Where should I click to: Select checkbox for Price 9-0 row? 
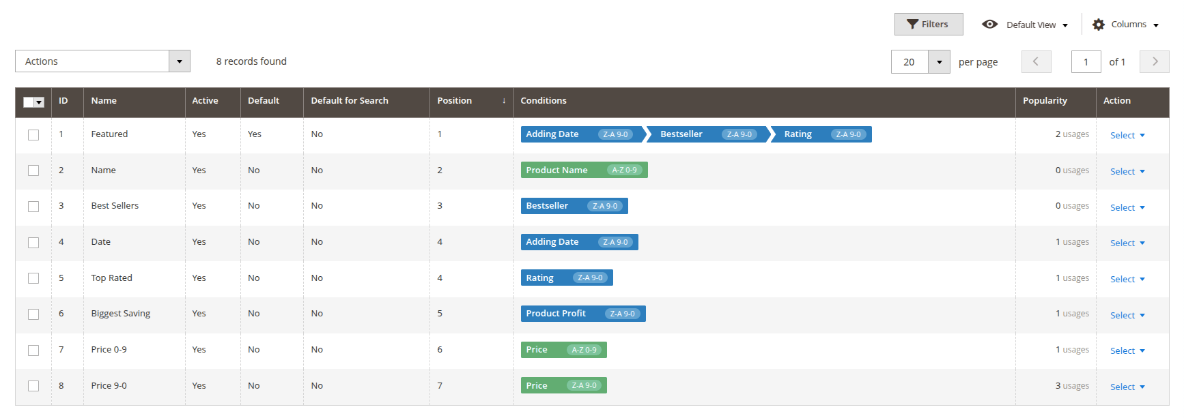[x=33, y=386]
